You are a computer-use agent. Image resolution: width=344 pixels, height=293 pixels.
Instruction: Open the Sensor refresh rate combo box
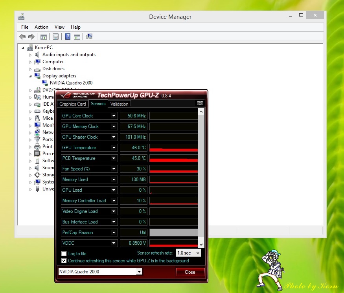coord(188,253)
